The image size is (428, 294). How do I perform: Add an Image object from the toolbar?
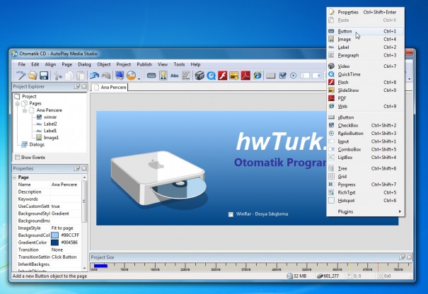click(163, 76)
